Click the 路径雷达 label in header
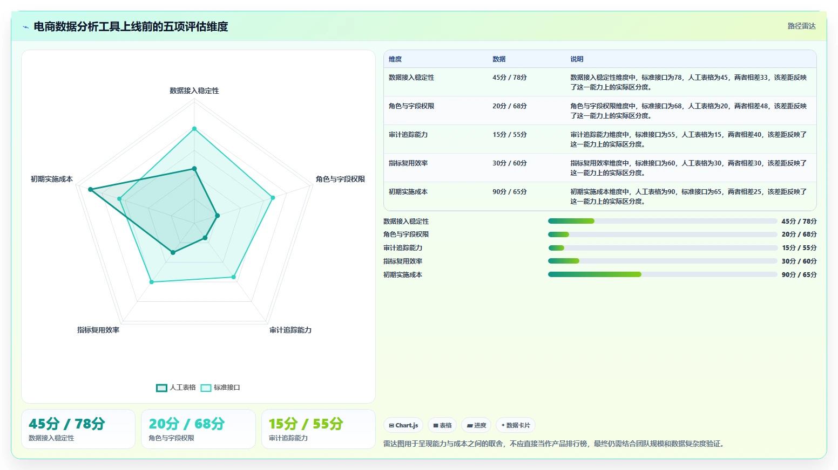Screen dimensions: 838x470 point(801,26)
